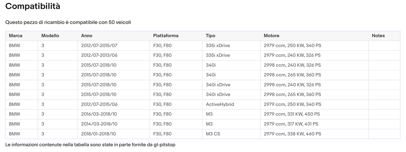The image size is (406, 152).
Task: Select the Tipo column header
Action: point(210,36)
